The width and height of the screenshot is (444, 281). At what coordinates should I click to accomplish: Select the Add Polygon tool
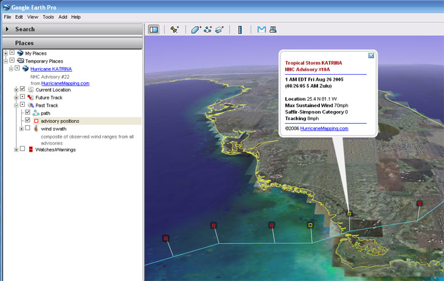pos(196,29)
